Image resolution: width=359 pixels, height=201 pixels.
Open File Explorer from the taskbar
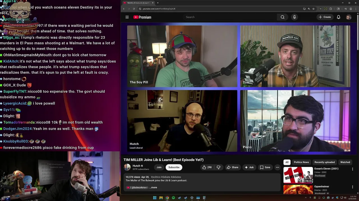(161, 198)
